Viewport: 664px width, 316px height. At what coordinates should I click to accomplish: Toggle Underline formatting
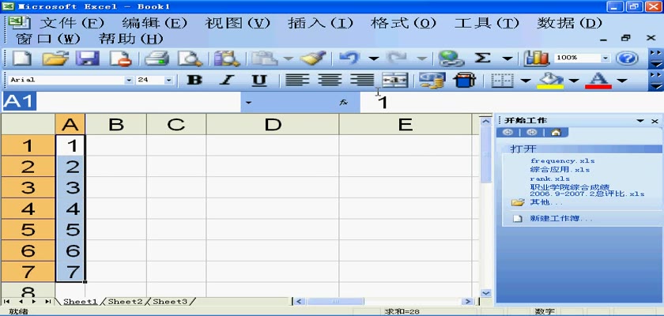point(258,80)
